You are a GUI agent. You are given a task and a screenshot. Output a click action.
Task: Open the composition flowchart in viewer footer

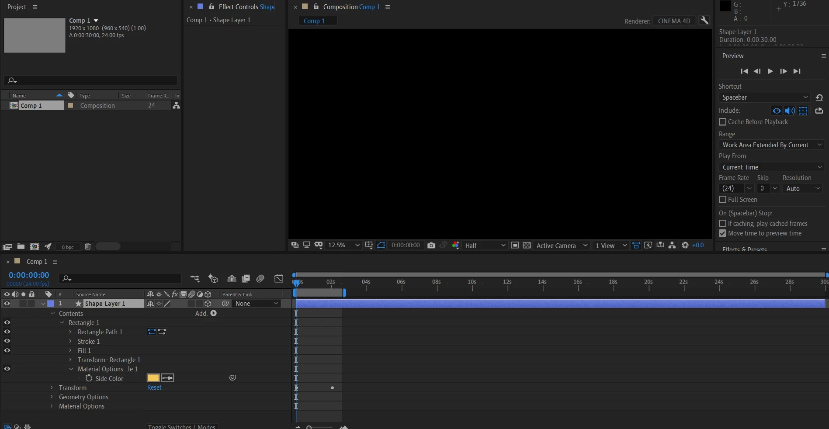(x=672, y=245)
